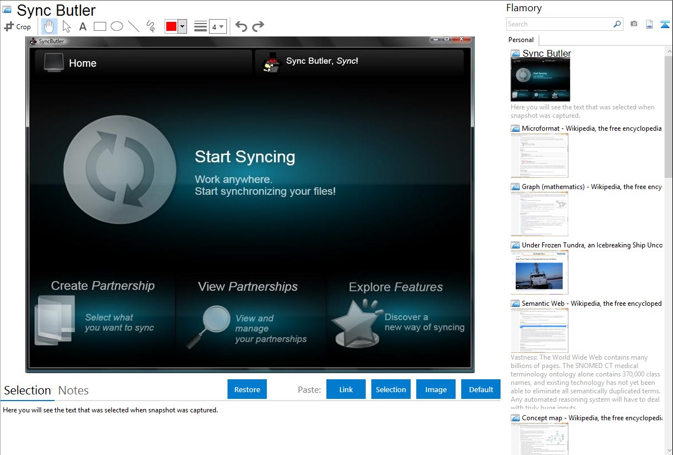673x455 pixels.
Task: Open the Graph (mathematics) snapshot thumbnail
Action: (539, 214)
